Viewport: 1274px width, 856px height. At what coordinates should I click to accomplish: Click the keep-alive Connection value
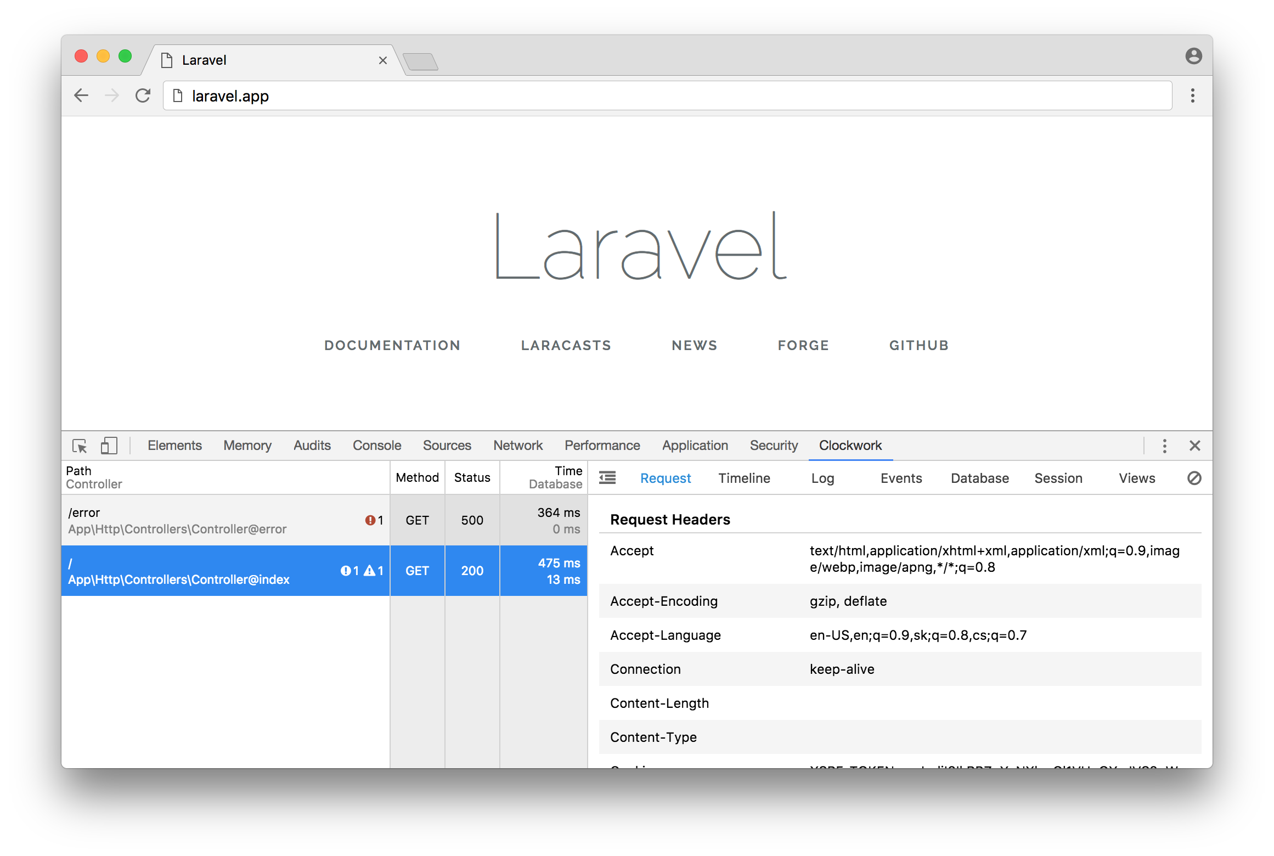click(x=842, y=669)
